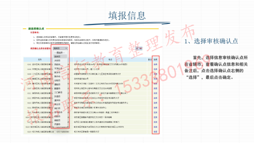Click 选择 link for row 0113 登封市
This screenshot has height=143, width=254.
(155, 103)
